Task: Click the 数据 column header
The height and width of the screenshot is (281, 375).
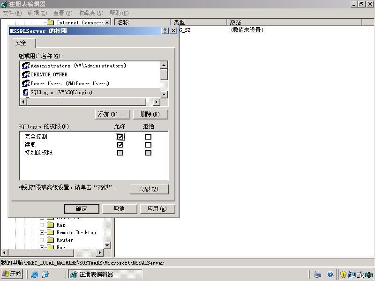Action: coord(294,22)
